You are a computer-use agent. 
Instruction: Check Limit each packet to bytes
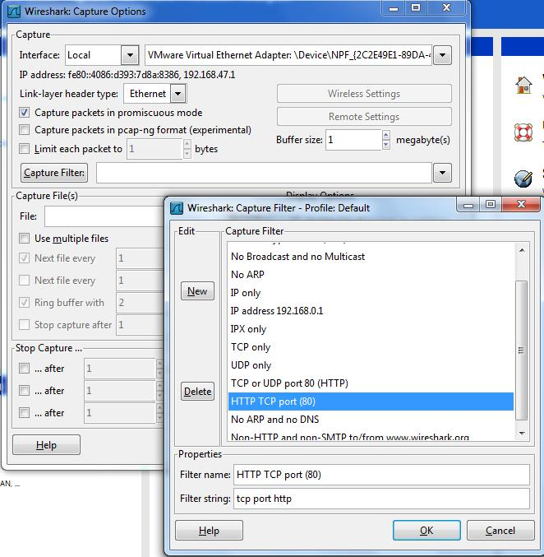(24, 148)
